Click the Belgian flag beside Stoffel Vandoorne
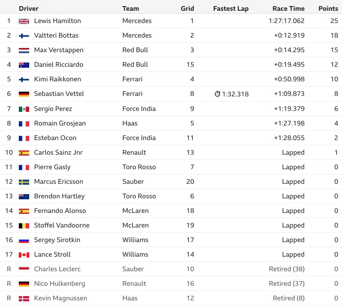Image resolution: width=346 pixels, height=306 pixels. [x=24, y=226]
